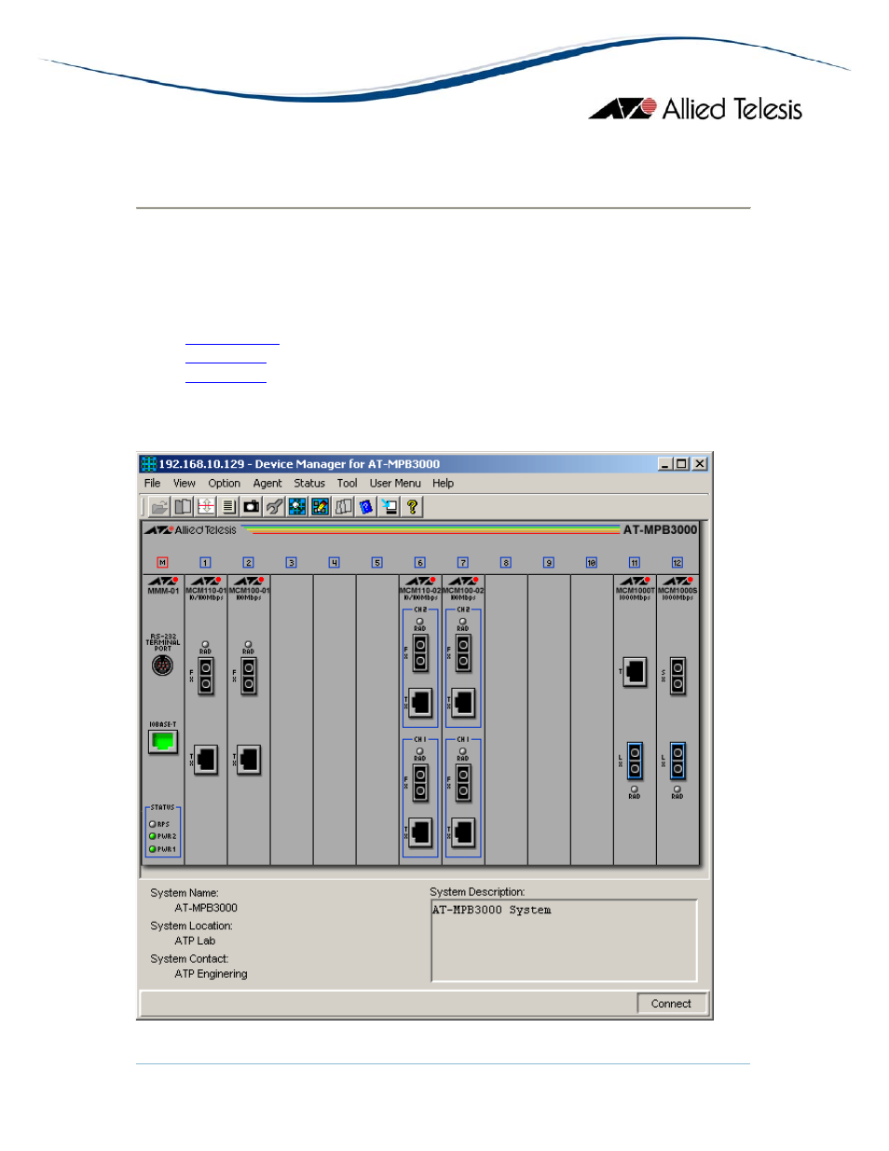The image size is (889, 1151).
Task: Click the System Name value AT-MPB3000
Action: tap(206, 908)
